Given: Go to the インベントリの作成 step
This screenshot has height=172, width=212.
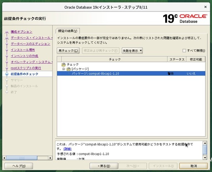Looking at the screenshot, I should (x=25, y=56).
